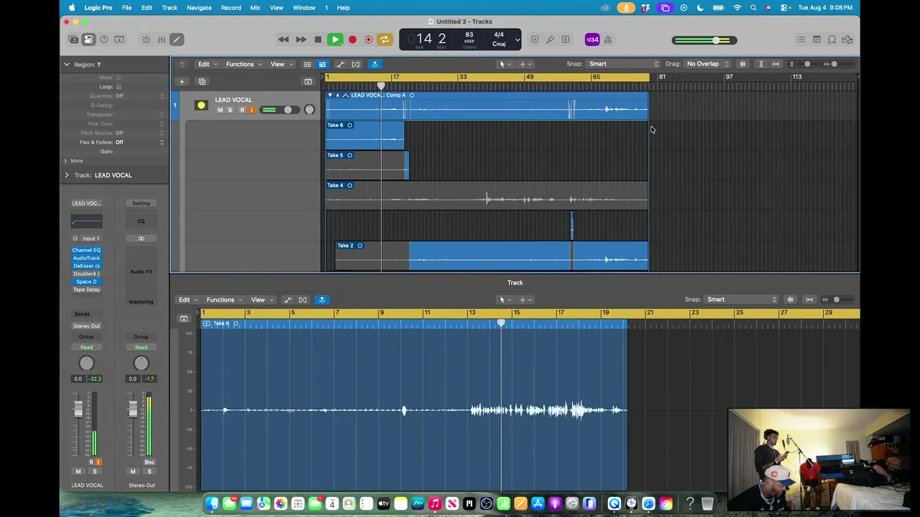920x517 pixels.
Task: Toggle the Inspector panel icon
Action: [88, 39]
